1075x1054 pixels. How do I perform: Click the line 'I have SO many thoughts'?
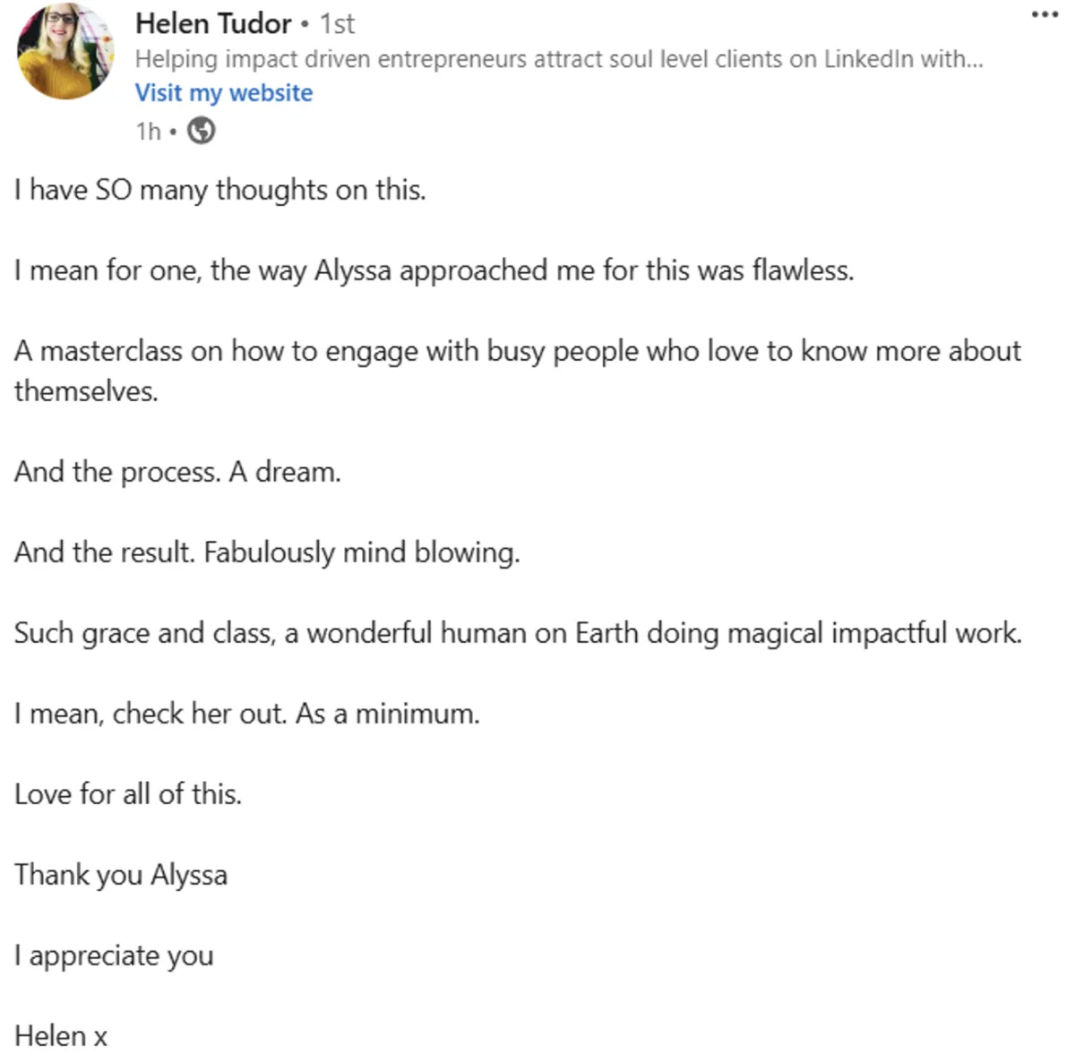[x=219, y=190]
